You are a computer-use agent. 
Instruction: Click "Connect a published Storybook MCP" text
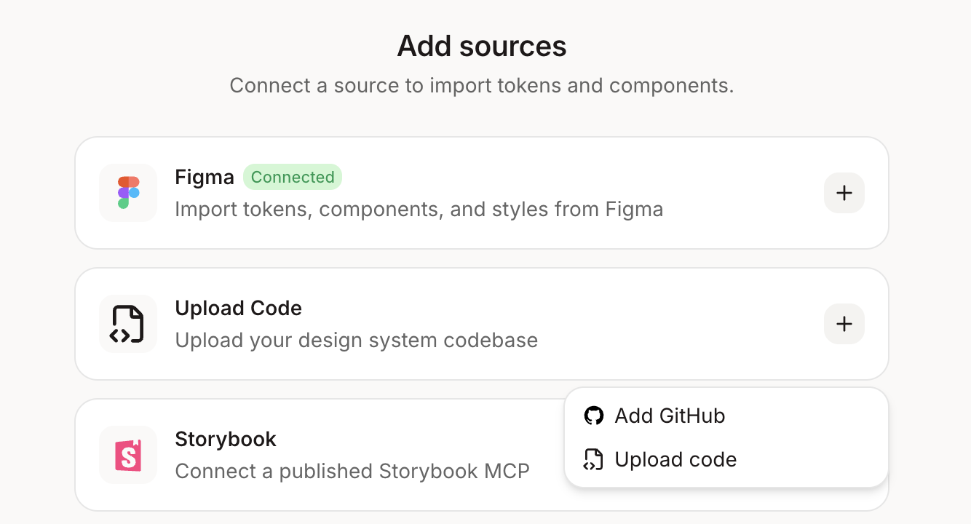pyautogui.click(x=352, y=471)
